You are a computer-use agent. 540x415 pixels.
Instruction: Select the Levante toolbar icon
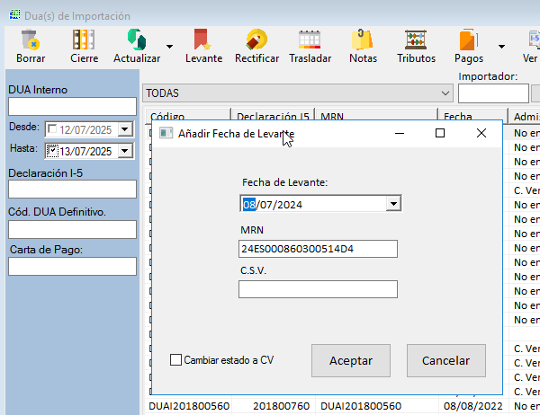pos(202,40)
